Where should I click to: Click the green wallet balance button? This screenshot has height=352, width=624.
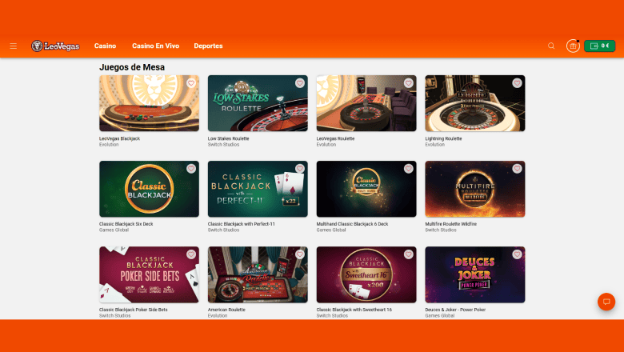click(x=600, y=46)
